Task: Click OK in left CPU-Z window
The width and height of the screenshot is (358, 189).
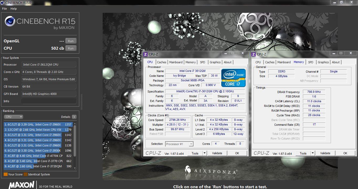Action: coord(237,153)
